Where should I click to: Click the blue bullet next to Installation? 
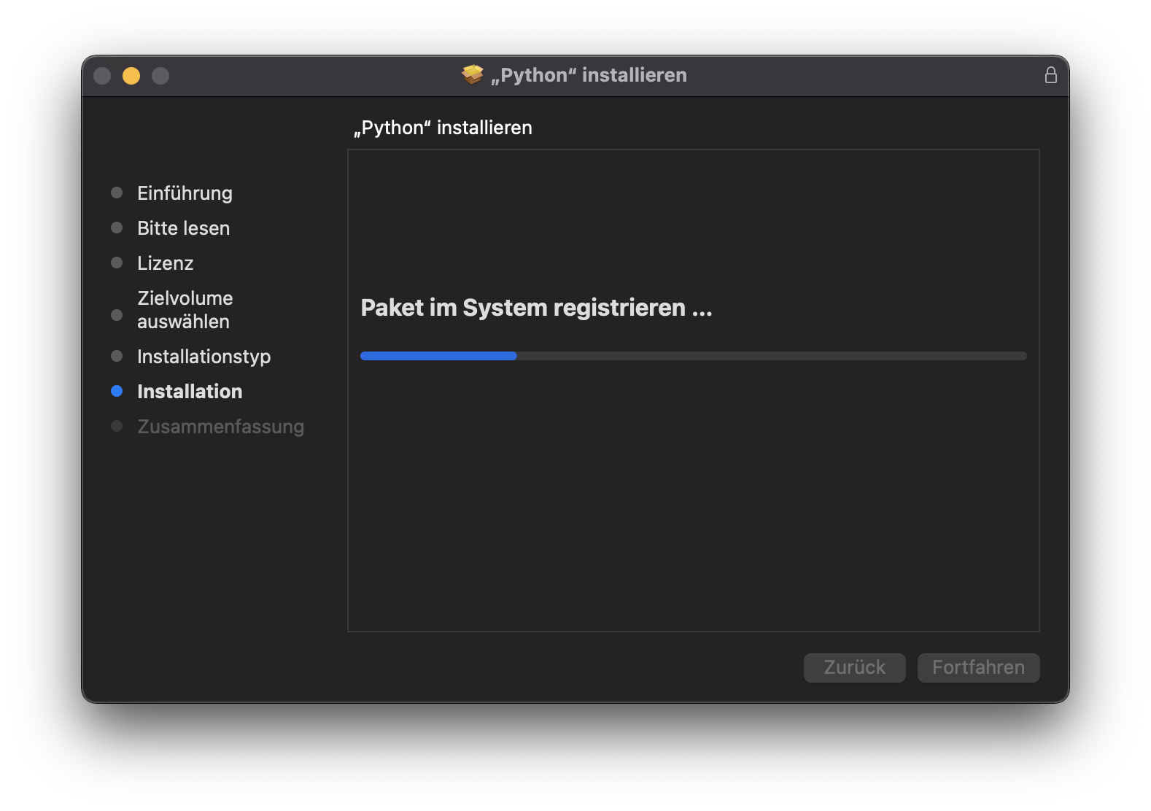click(117, 391)
